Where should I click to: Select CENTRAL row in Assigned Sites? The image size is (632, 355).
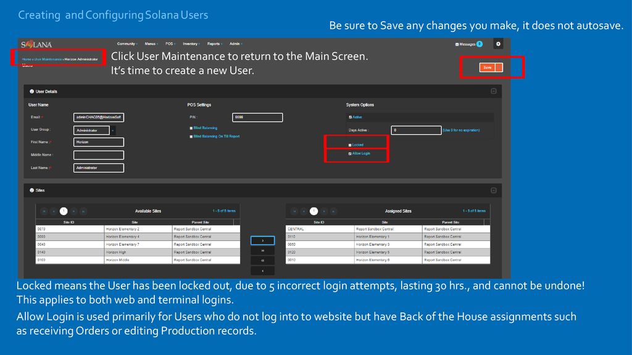point(388,229)
